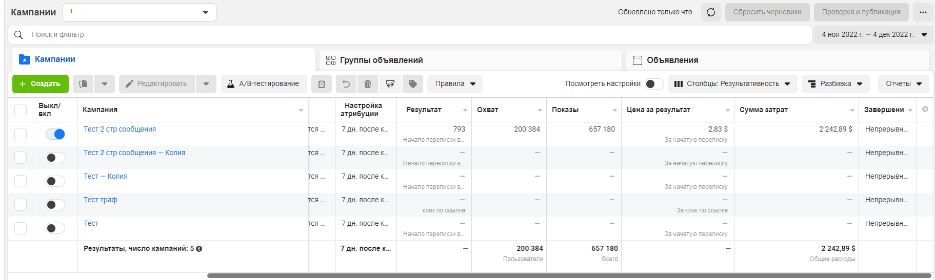Viewport: 935px width, 280px height.
Task: Click the trash delete icon
Action: (368, 84)
